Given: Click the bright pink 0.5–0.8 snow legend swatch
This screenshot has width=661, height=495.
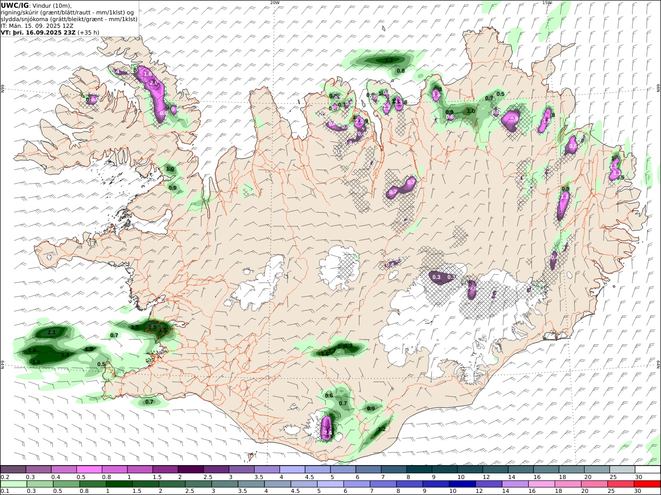Looking at the screenshot, I should 89,470.
